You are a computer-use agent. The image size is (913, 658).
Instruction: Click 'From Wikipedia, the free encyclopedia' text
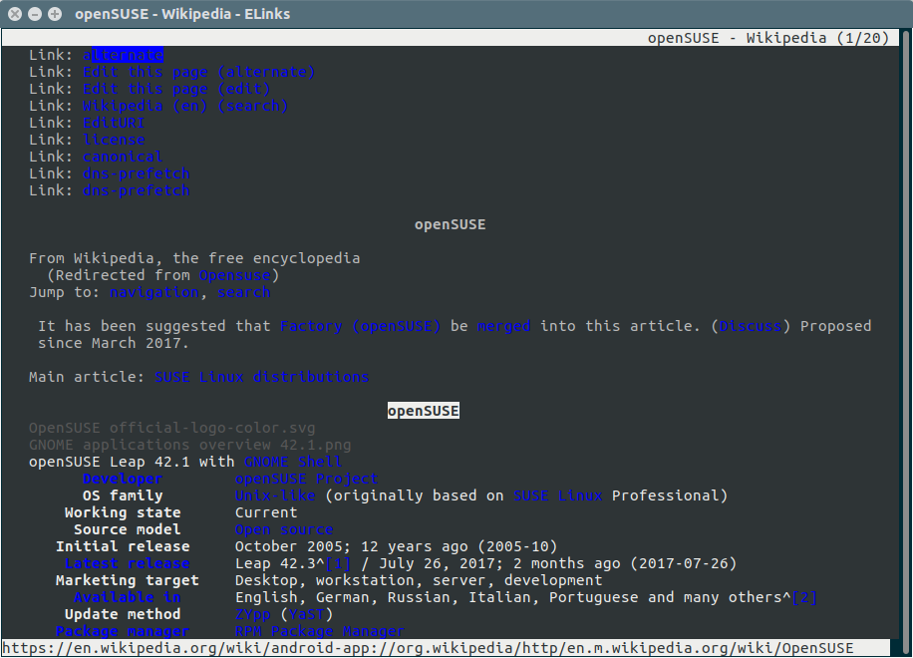tap(194, 258)
